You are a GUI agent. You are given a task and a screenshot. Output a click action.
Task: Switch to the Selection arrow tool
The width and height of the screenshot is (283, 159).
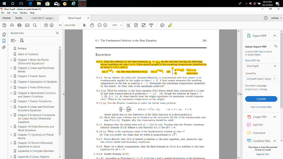click(85, 25)
